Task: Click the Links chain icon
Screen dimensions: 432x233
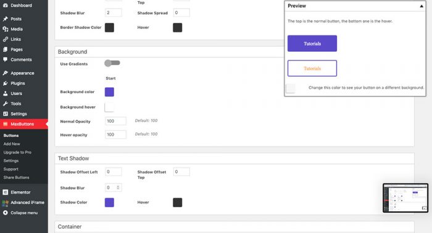Action: [x=5, y=39]
